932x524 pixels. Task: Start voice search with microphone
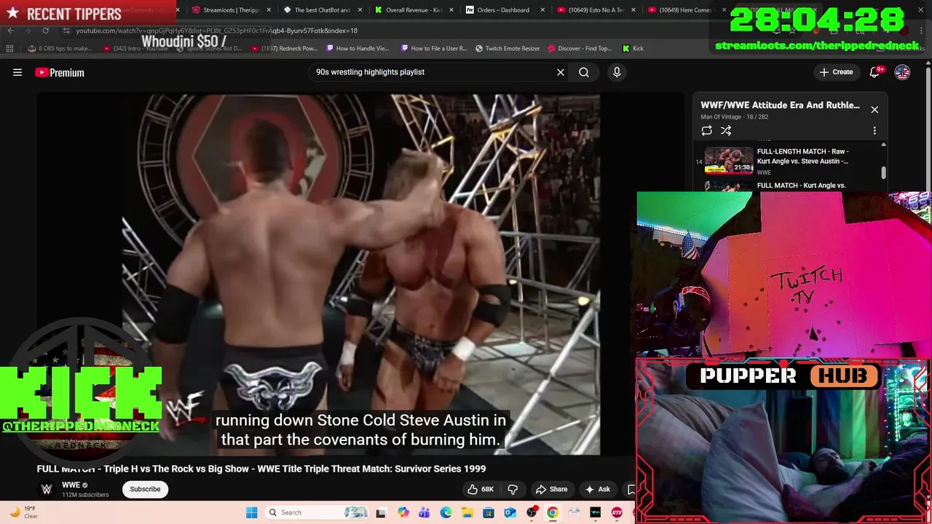coord(617,72)
